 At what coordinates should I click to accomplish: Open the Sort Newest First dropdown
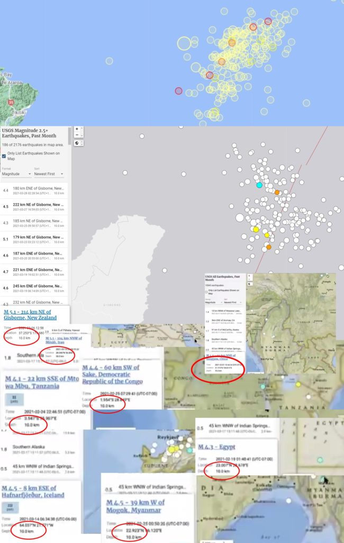(x=49, y=174)
